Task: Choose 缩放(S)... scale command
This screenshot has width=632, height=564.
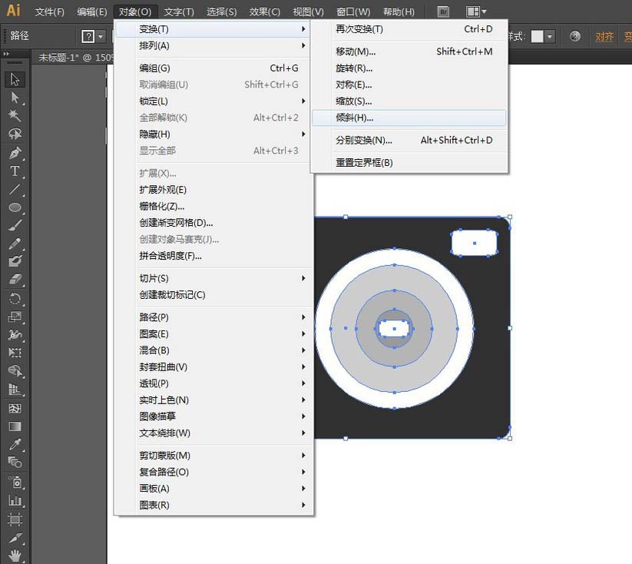Action: 409,101
